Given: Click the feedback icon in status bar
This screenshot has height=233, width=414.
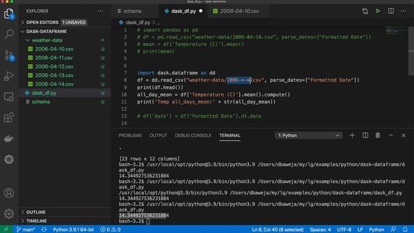Looking at the screenshot, I should (393, 229).
